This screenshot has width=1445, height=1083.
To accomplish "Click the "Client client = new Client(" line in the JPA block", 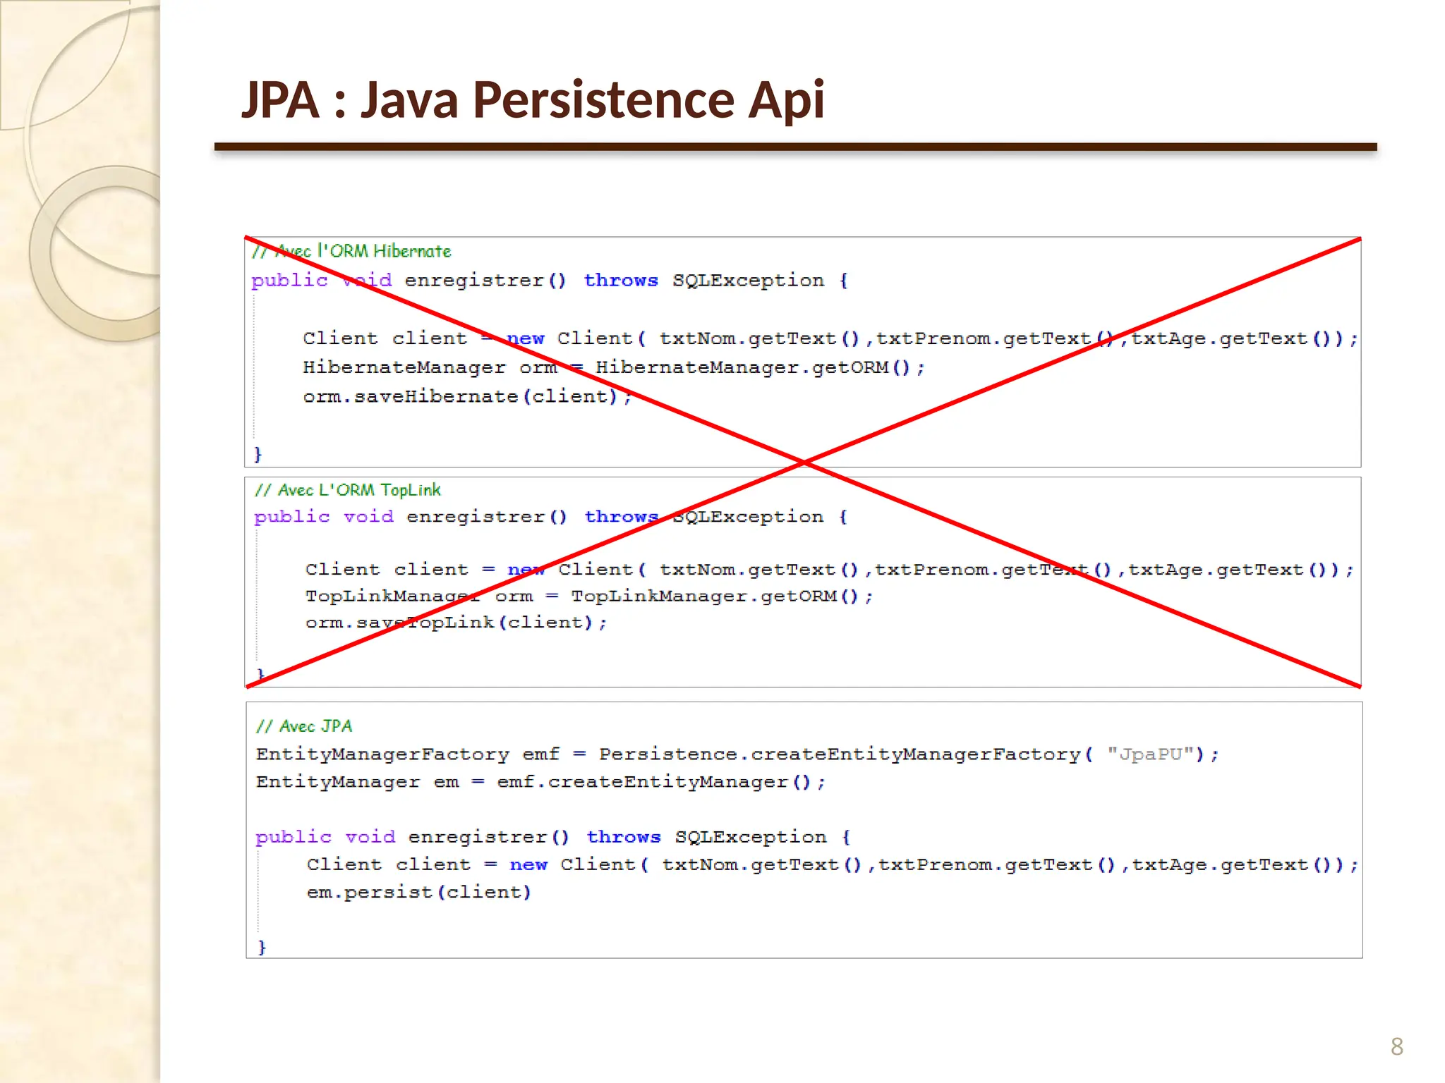I will click(833, 865).
